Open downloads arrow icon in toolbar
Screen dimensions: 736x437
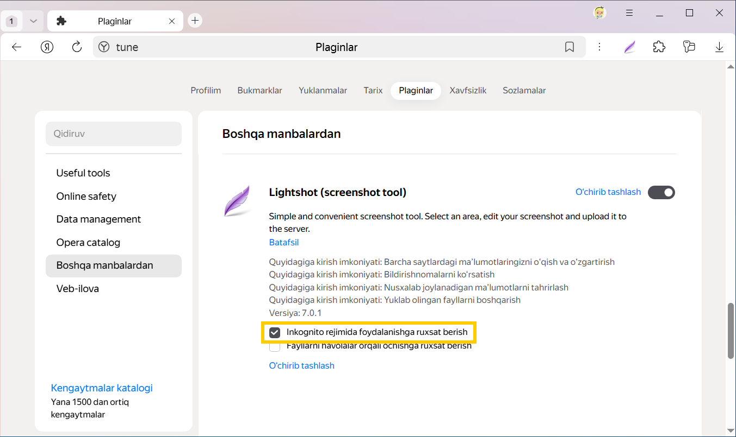(x=719, y=47)
